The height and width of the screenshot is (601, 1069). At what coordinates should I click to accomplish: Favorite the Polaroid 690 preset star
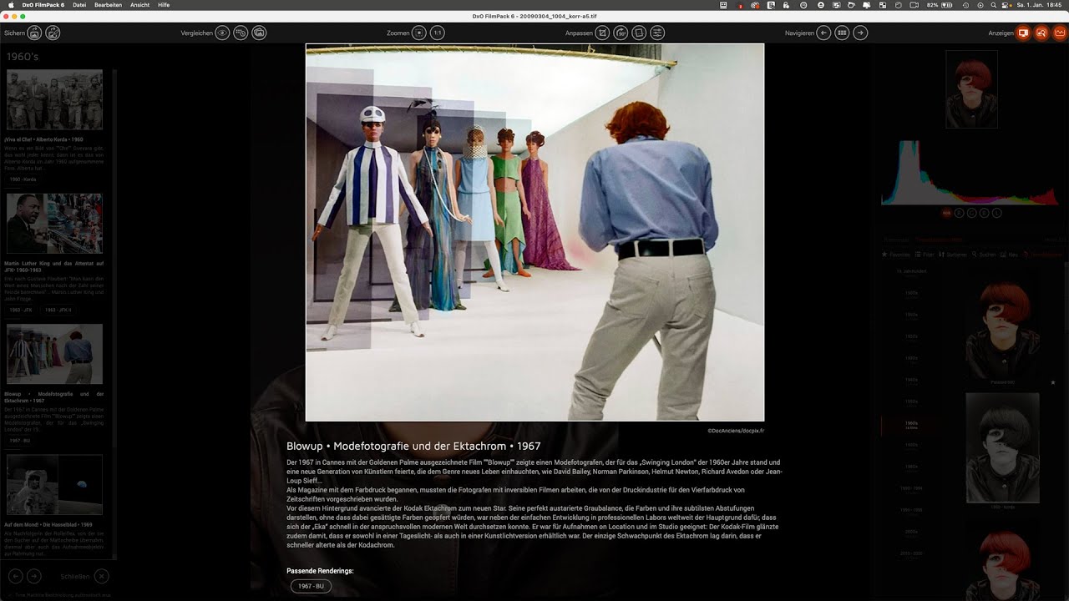pos(1053,382)
